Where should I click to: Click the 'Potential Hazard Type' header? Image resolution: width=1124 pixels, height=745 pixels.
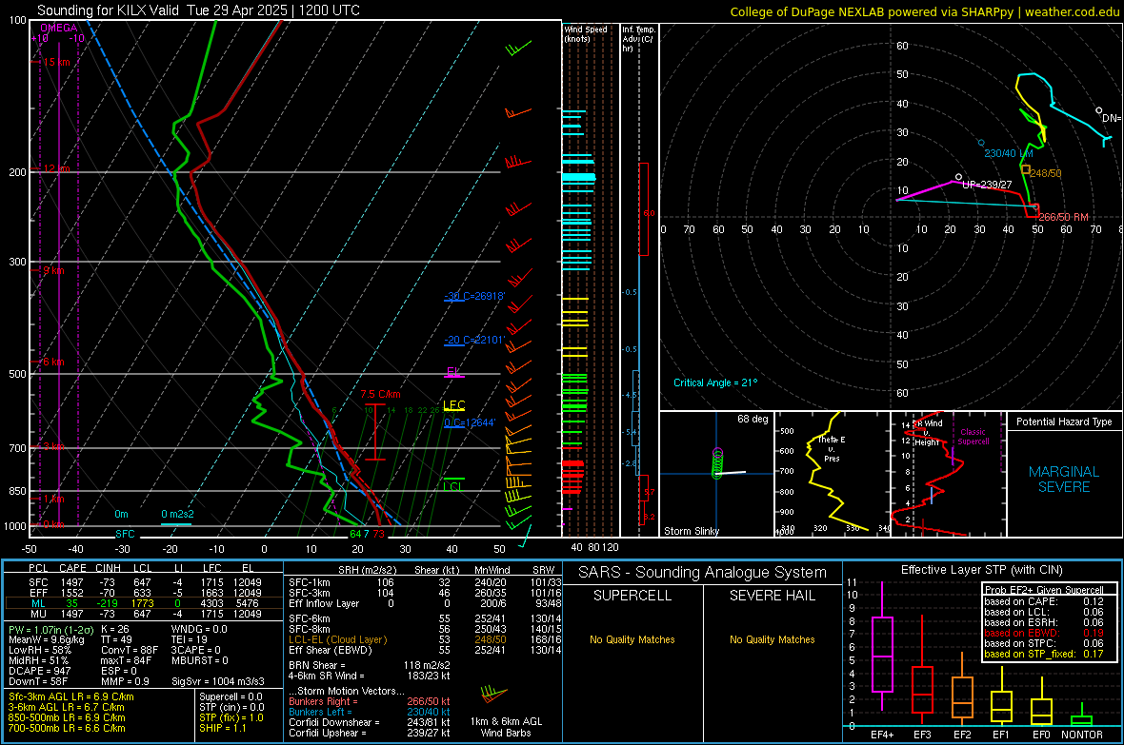(1064, 422)
